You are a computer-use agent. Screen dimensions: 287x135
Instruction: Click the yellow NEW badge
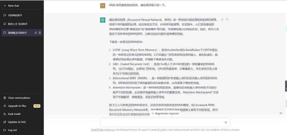[x=37, y=106]
